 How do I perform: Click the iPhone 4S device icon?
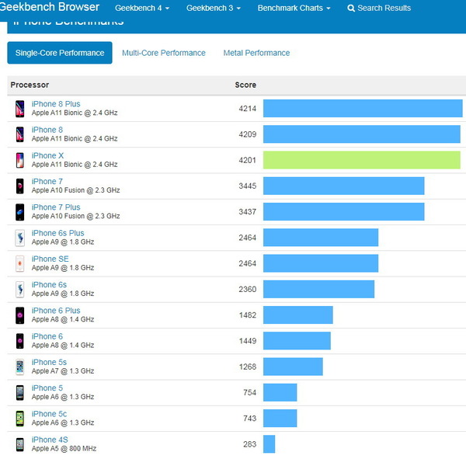click(x=19, y=444)
